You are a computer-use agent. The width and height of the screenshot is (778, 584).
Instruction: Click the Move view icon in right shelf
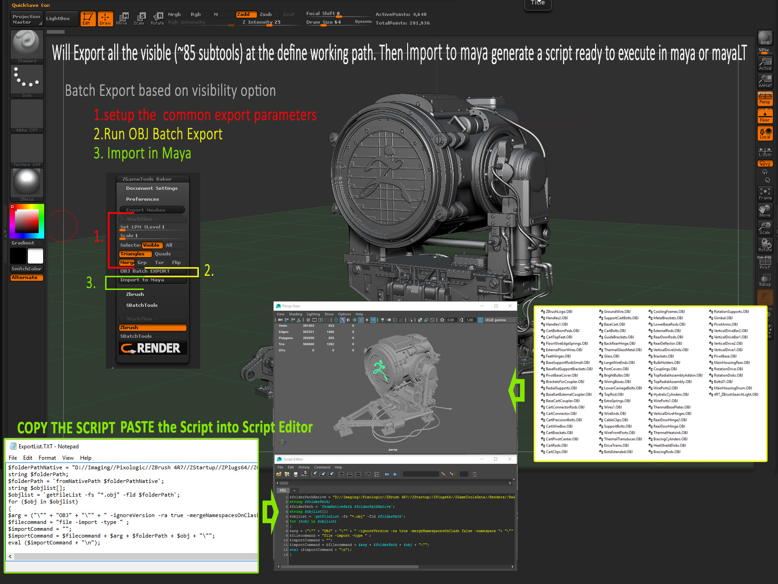click(765, 211)
